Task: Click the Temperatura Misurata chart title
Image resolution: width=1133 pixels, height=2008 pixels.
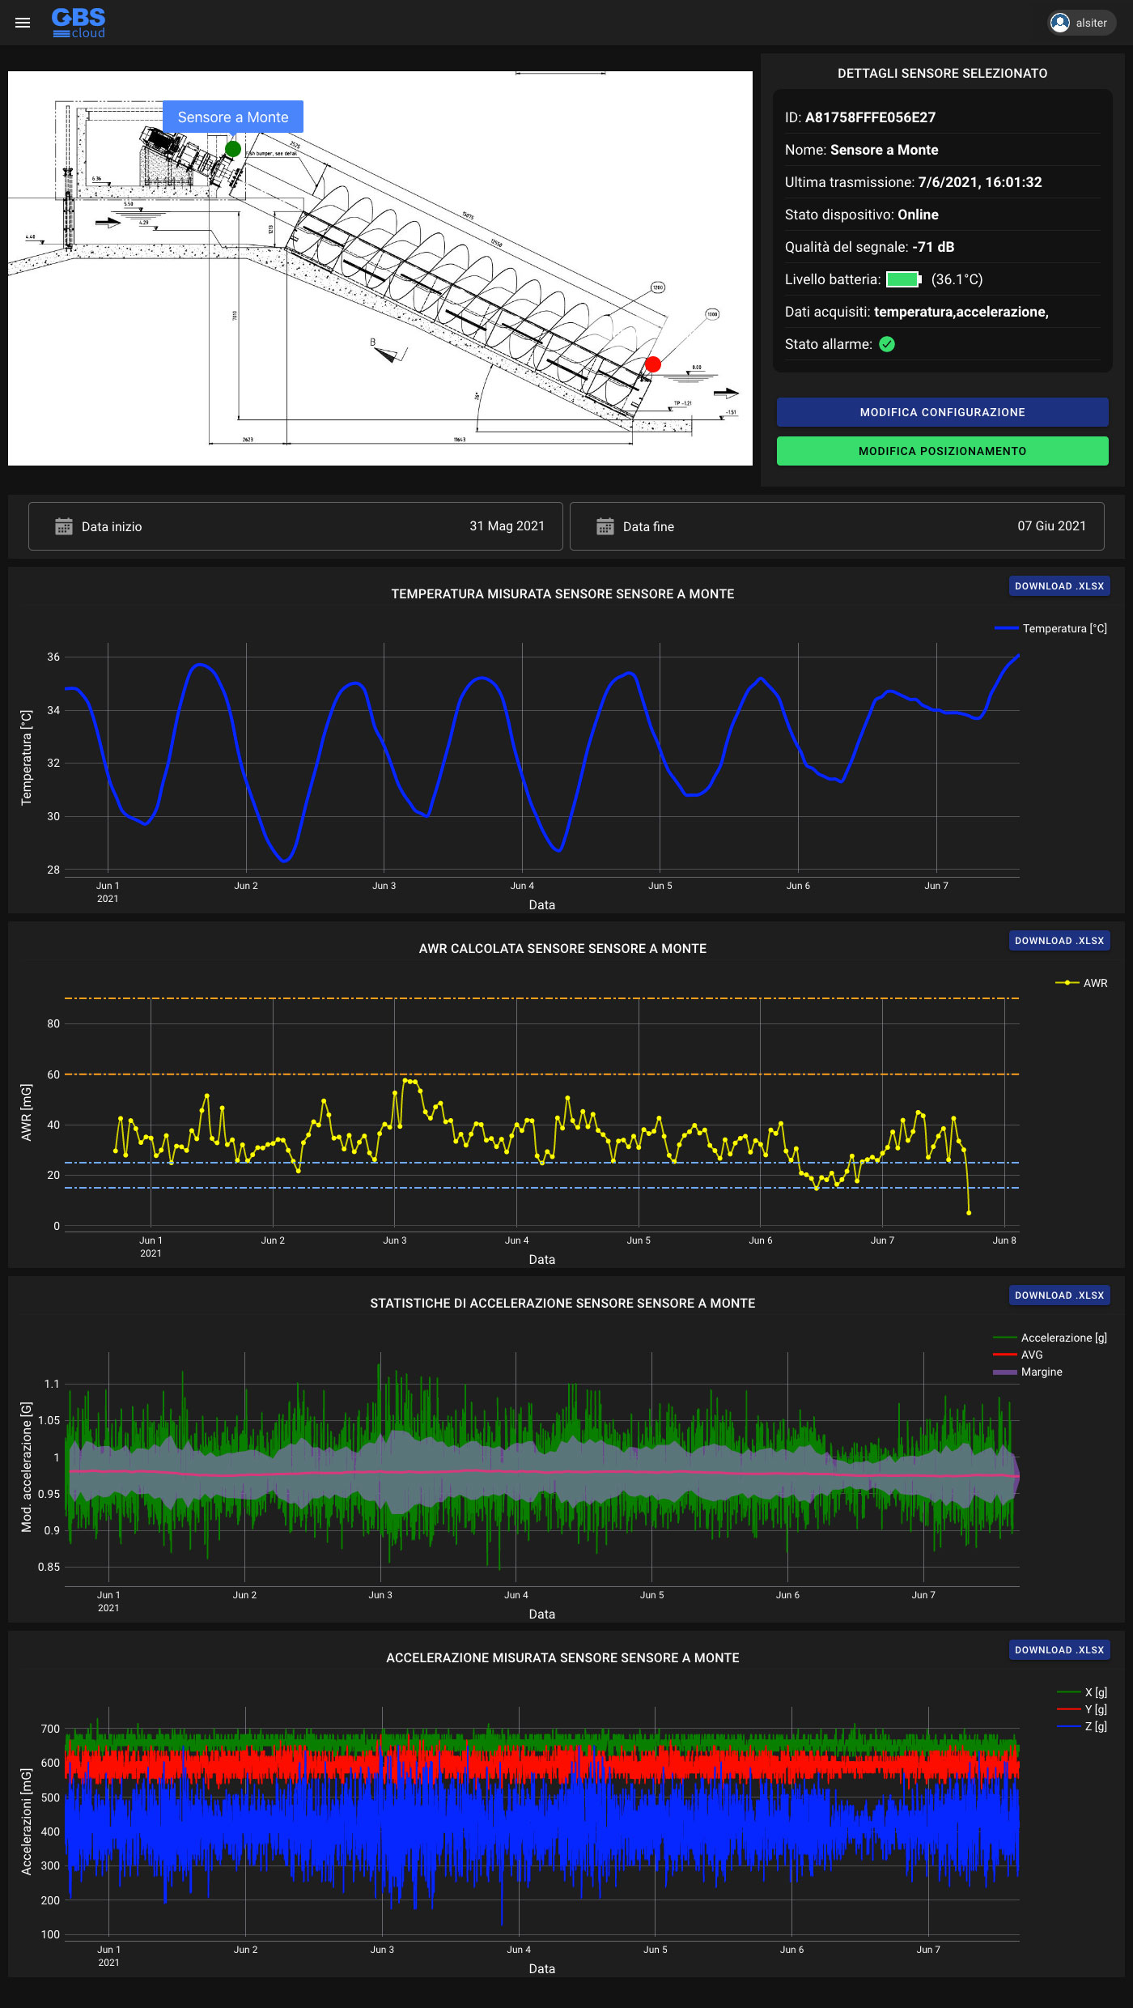Action: [x=562, y=593]
